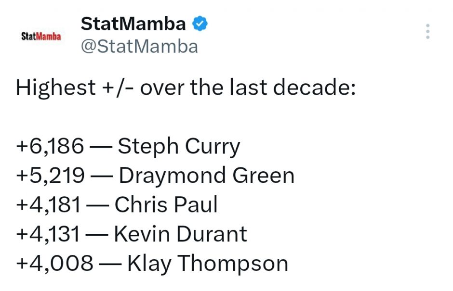Click the dash between +6,186 and Steph
The width and height of the screenshot is (453, 291).
coord(100,146)
